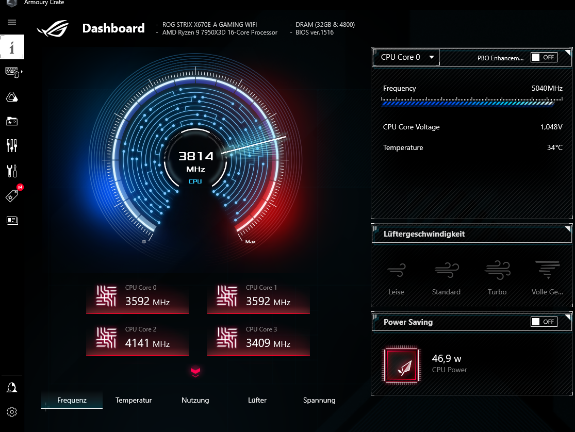The image size is (575, 432).
Task: Open the News sidebar icon
Action: (x=12, y=220)
